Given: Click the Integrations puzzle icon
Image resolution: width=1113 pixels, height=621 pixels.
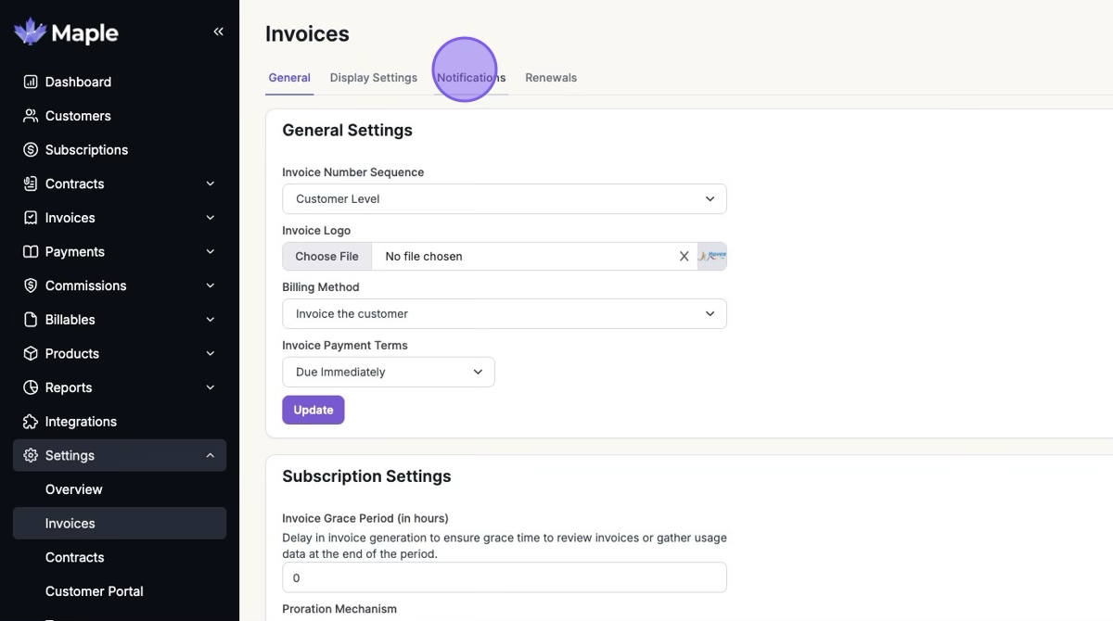Looking at the screenshot, I should [x=31, y=422].
